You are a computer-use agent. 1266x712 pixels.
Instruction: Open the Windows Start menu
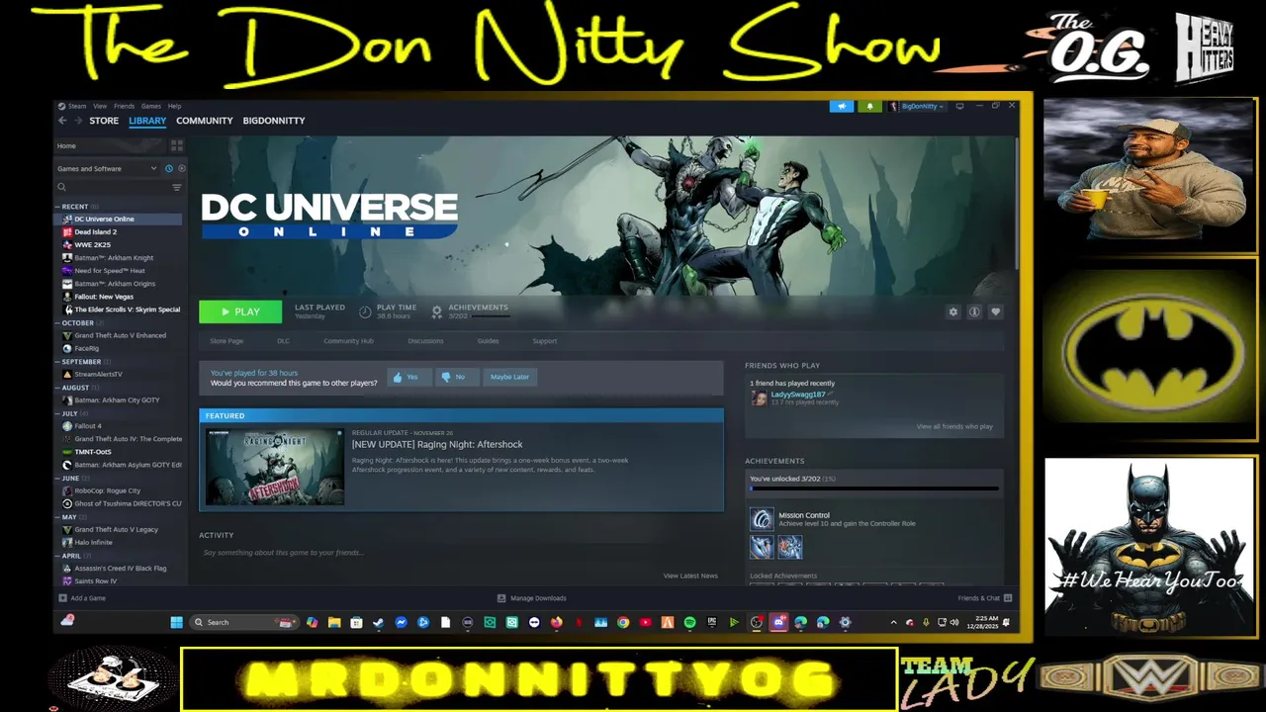(176, 622)
